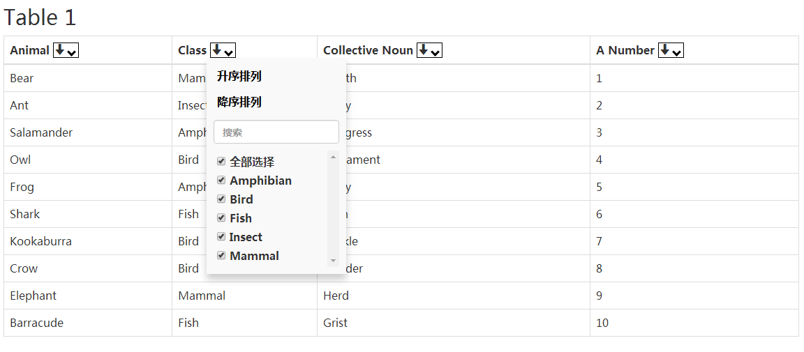This screenshot has height=352, width=804.
Task: Uncheck the Amphibian checkbox
Action: (221, 181)
